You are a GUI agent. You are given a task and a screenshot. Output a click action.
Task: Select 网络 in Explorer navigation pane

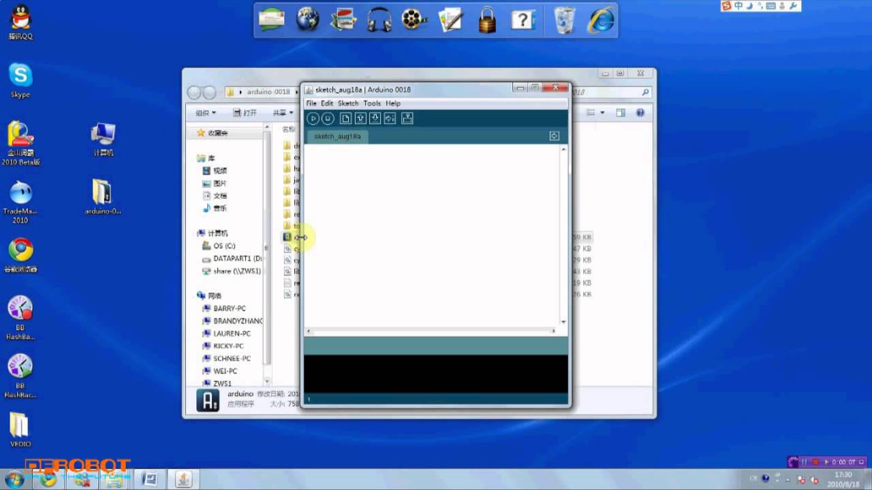pos(209,296)
